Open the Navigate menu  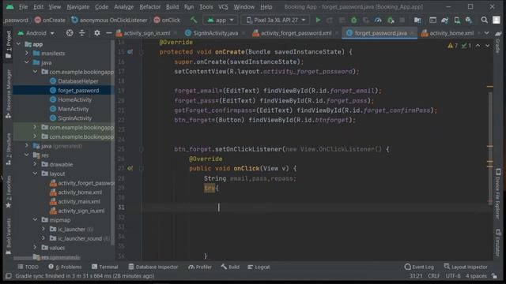(x=78, y=7)
